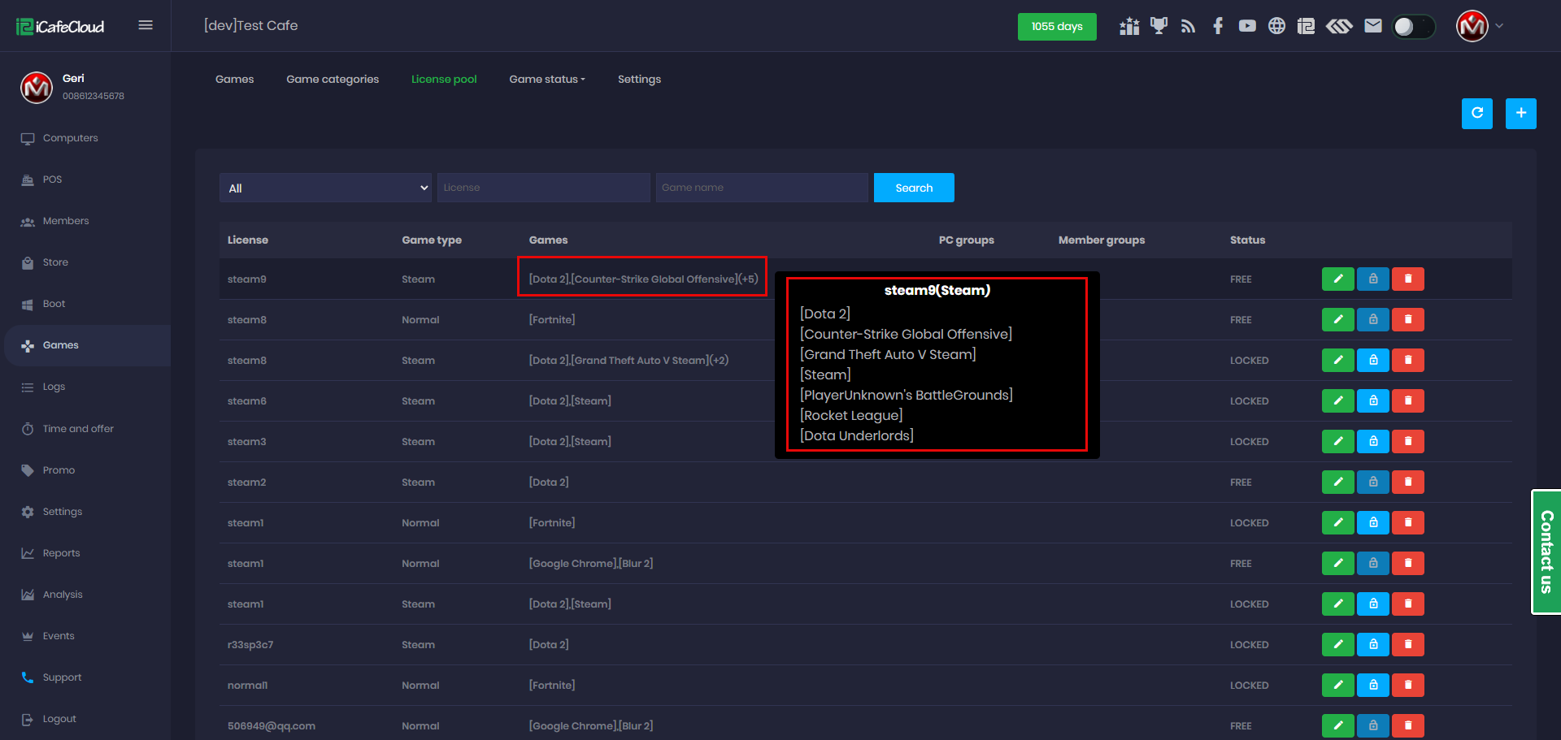Open the All license type dropdown
This screenshot has width=1561, height=740.
coord(325,188)
